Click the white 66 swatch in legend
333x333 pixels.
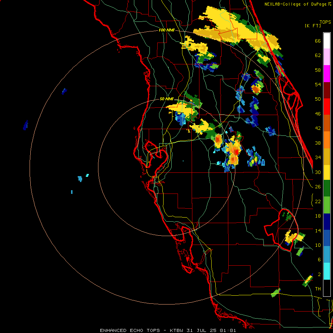(327, 41)
